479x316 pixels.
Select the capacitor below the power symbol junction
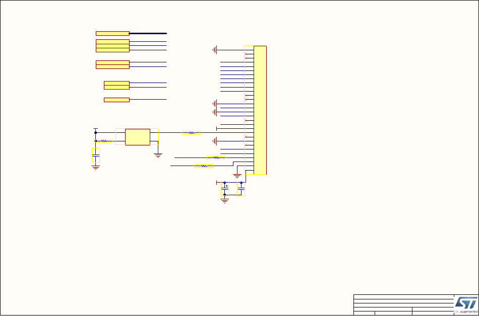pyautogui.click(x=96, y=155)
